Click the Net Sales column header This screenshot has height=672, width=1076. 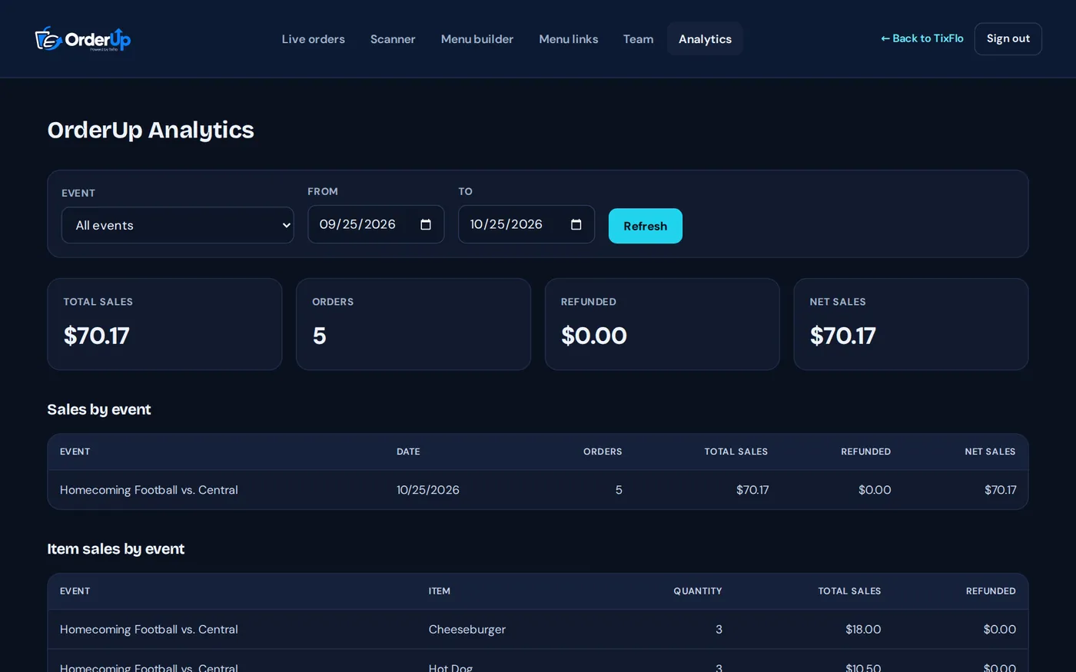pos(990,452)
